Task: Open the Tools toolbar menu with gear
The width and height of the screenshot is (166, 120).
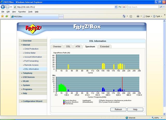Action: (x=157, y=16)
